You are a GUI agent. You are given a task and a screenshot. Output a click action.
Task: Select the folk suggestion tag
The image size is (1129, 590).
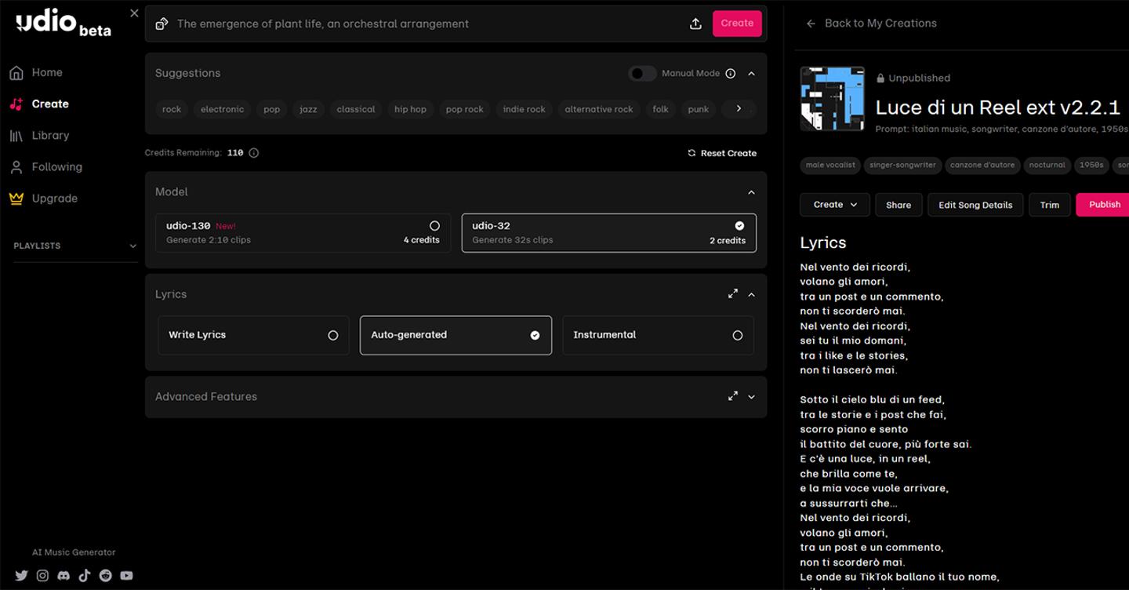click(661, 109)
